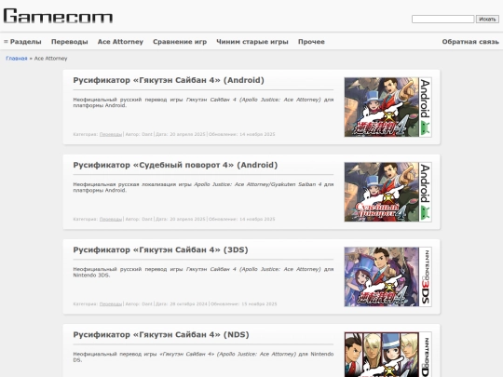Image resolution: width=503 pixels, height=377 pixels.
Task: Open the Разделы hamburger menu
Action: pos(22,42)
